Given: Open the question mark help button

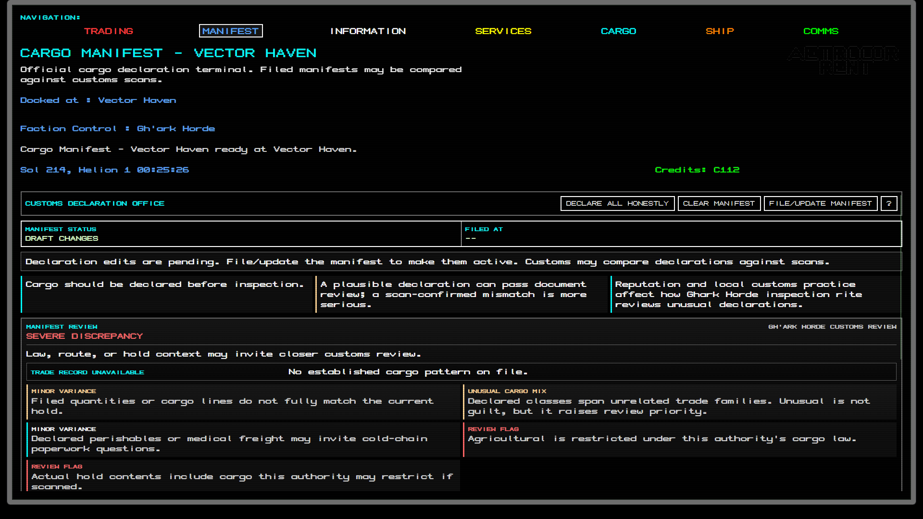Looking at the screenshot, I should [x=888, y=203].
